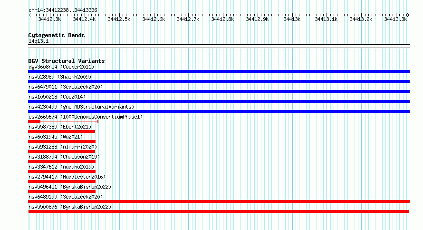Click the 34412.8k ruler label
This screenshot has width=423, height=230.
coord(222,19)
